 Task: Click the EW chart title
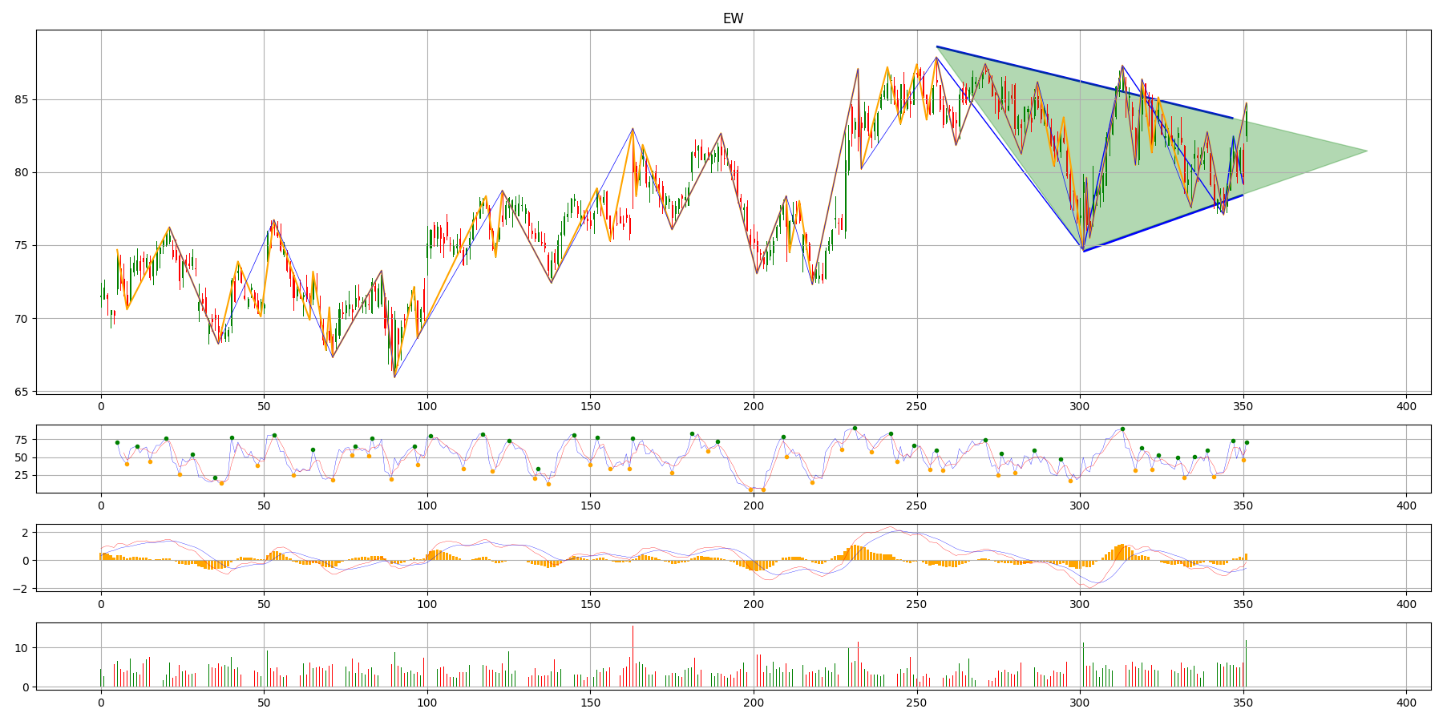click(733, 18)
